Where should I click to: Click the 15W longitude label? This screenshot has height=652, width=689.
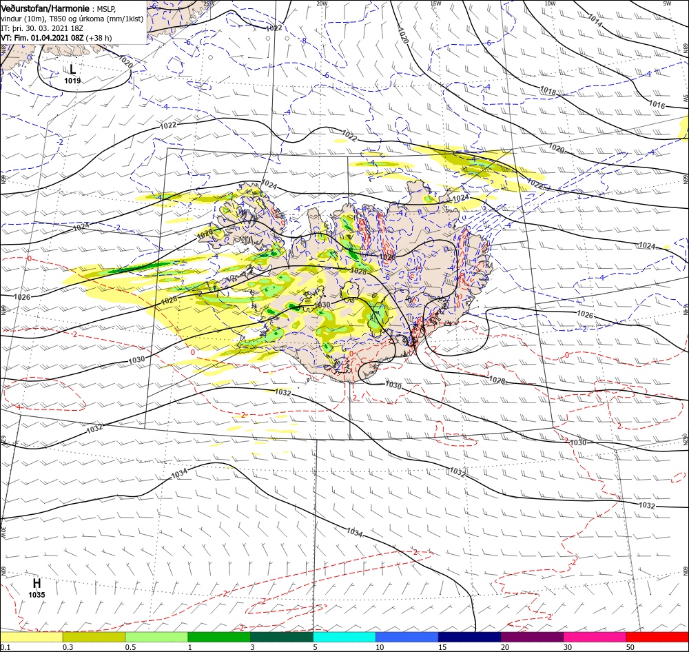coord(436,3)
